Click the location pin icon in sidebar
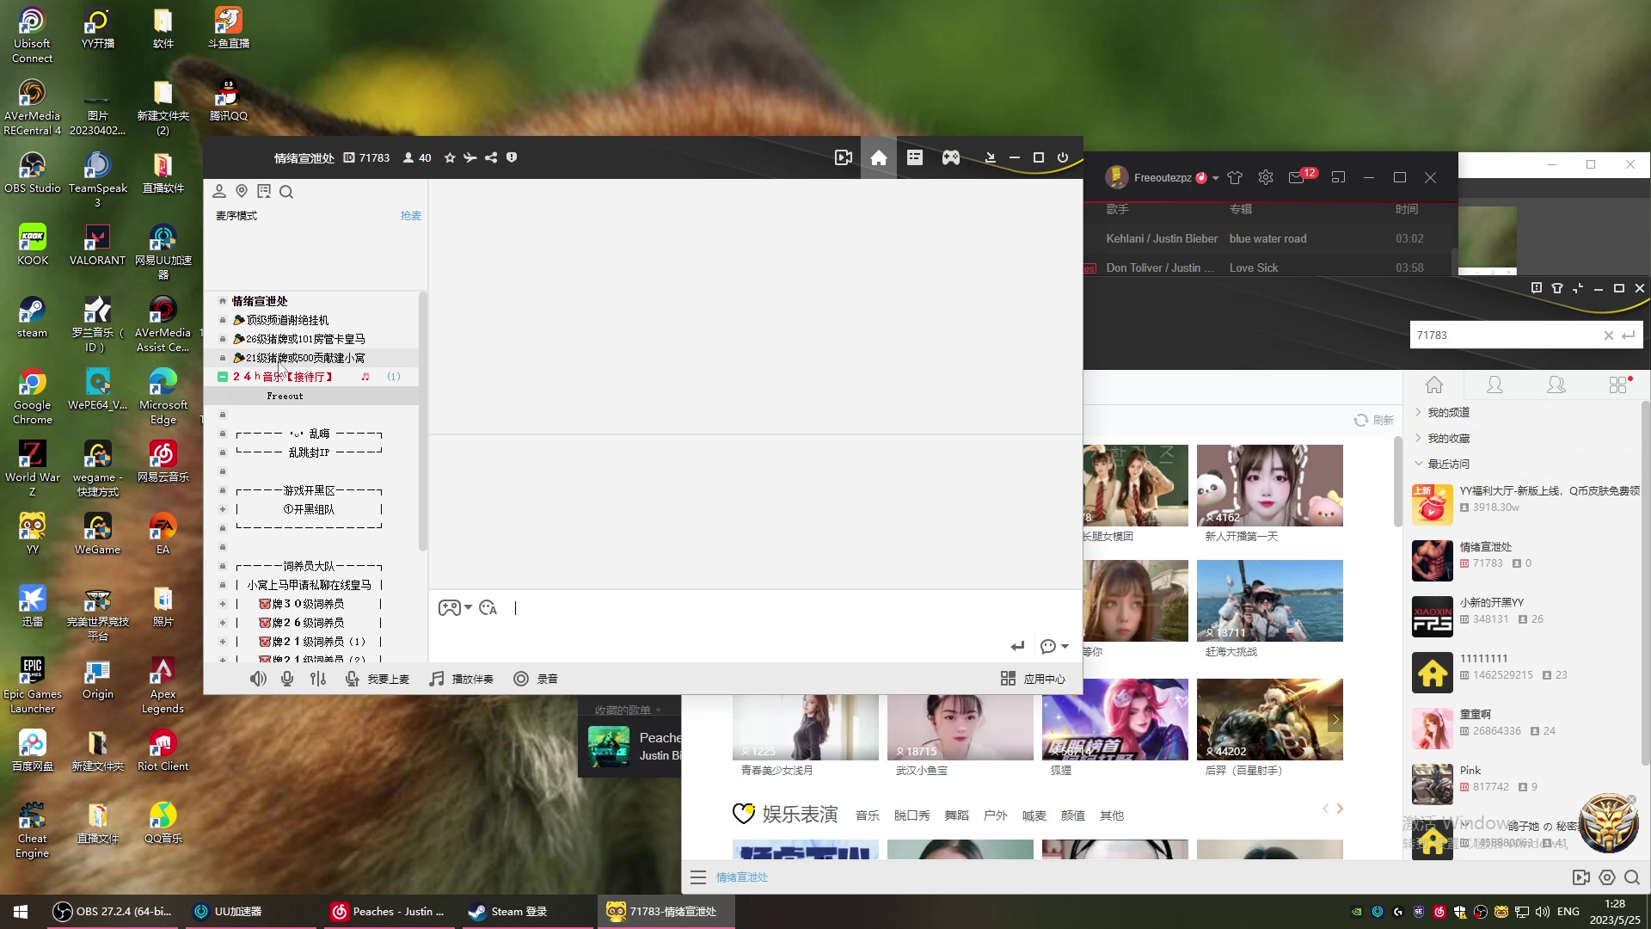This screenshot has height=929, width=1651. pyautogui.click(x=242, y=192)
